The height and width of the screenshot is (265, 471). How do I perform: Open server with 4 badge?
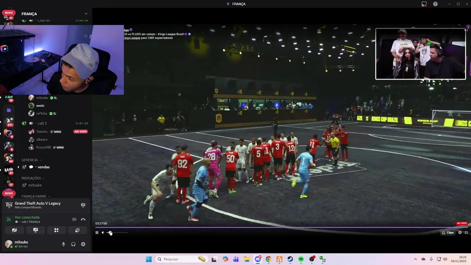pos(9,133)
